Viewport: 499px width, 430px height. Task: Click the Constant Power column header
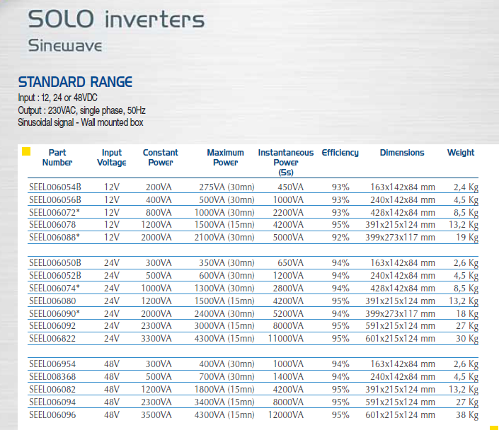161,158
